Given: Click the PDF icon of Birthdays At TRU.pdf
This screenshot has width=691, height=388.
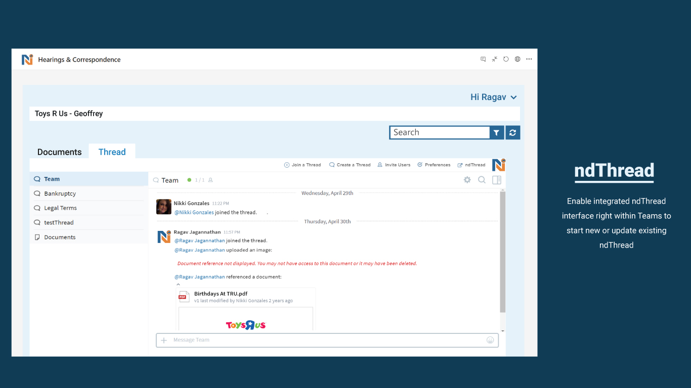Looking at the screenshot, I should (184, 297).
